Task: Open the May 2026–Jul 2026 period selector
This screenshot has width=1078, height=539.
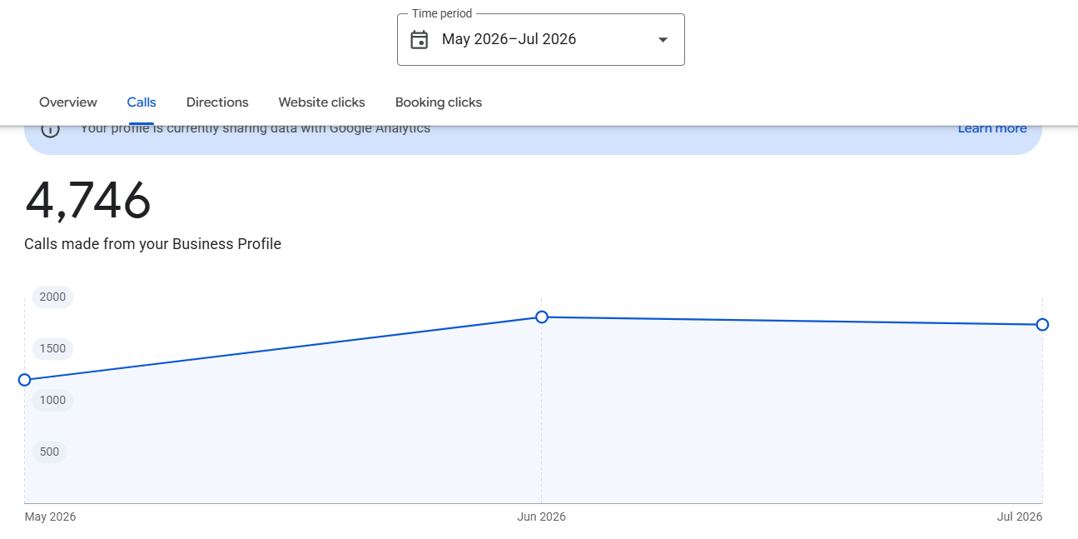Action: pos(541,39)
